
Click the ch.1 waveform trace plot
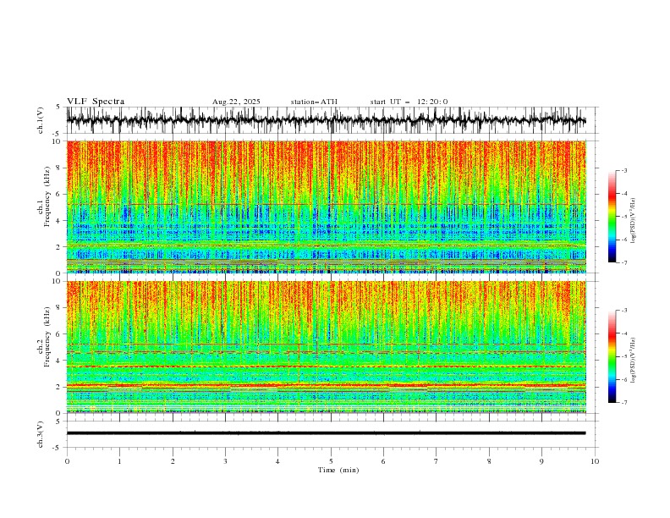326,120
